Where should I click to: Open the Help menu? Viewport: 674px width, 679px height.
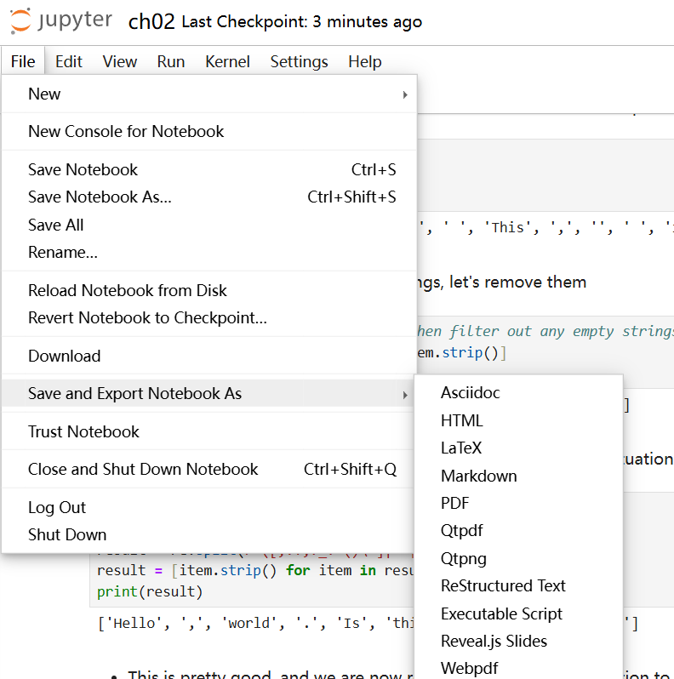point(365,61)
